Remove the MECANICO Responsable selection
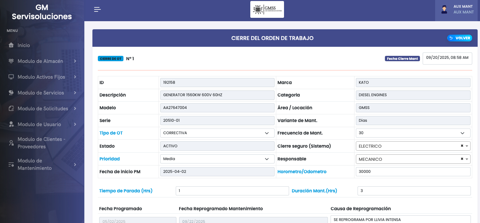The image size is (480, 223). coord(462,159)
